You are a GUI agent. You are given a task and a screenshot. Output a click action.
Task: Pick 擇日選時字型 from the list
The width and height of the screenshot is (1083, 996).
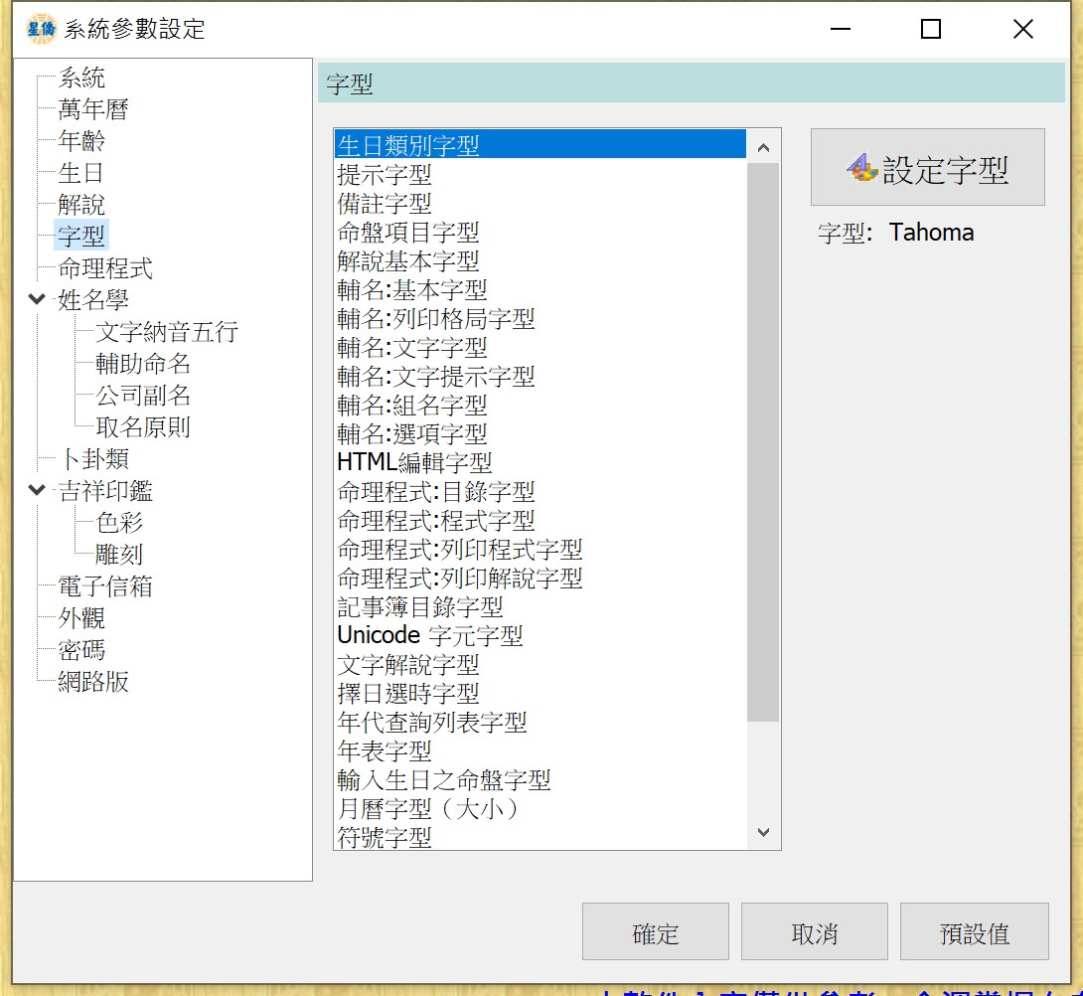(x=408, y=693)
